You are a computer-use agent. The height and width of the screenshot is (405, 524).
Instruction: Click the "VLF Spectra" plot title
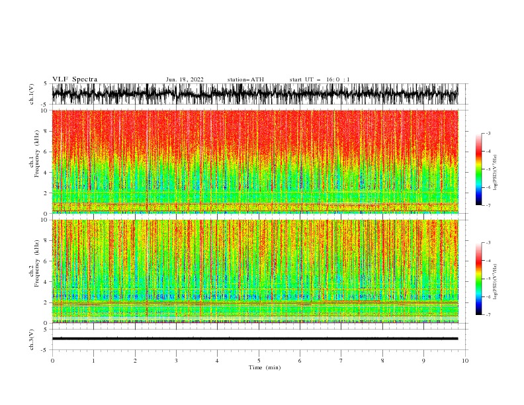click(x=75, y=79)
